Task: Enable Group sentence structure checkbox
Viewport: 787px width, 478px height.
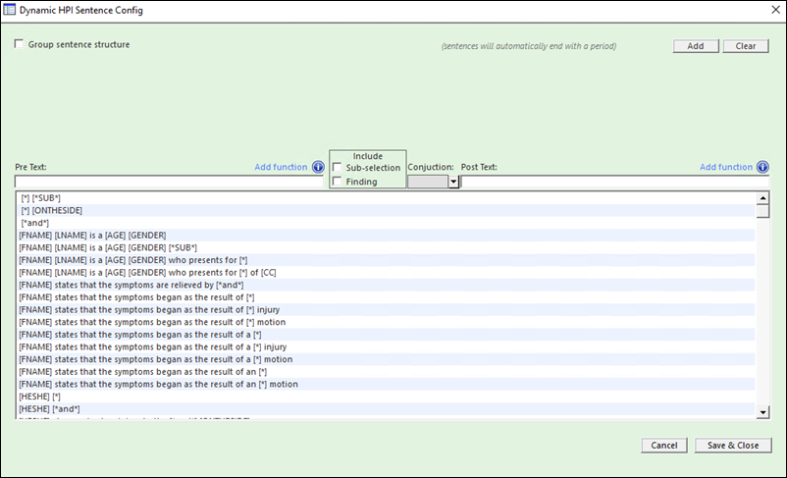Action: (19, 44)
